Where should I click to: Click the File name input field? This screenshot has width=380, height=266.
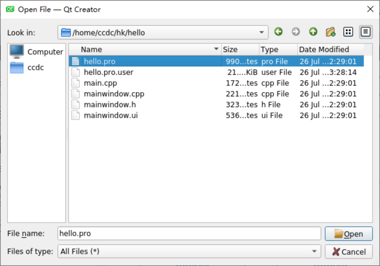189,234
